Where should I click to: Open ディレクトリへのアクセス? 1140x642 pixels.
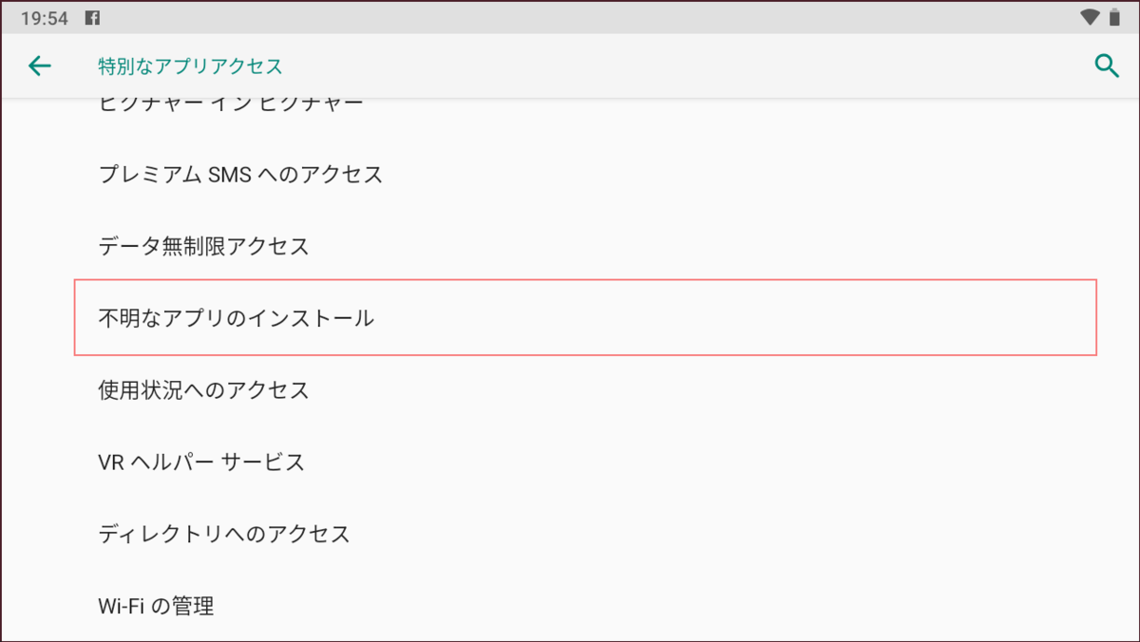coord(224,534)
